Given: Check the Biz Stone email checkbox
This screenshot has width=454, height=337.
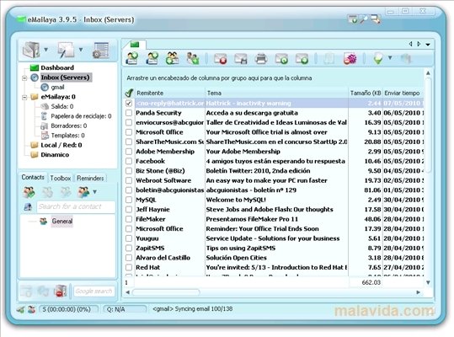Looking at the screenshot, I should click(129, 171).
